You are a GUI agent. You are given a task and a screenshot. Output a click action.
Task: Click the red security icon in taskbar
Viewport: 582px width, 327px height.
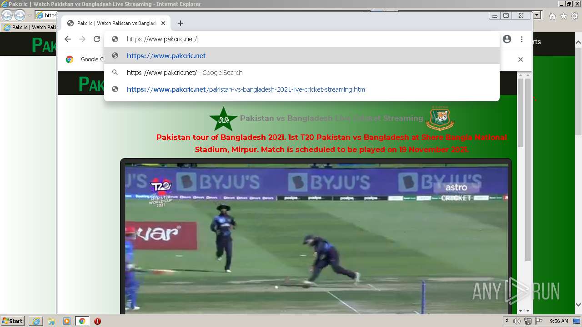tap(97, 321)
